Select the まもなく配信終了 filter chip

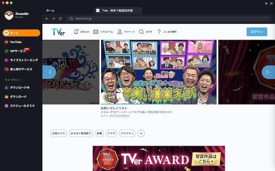coord(81,133)
